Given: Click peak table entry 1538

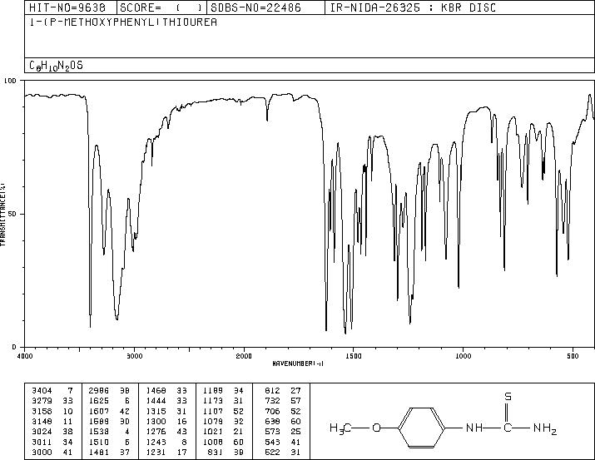Looking at the screenshot, I should (x=99, y=432).
